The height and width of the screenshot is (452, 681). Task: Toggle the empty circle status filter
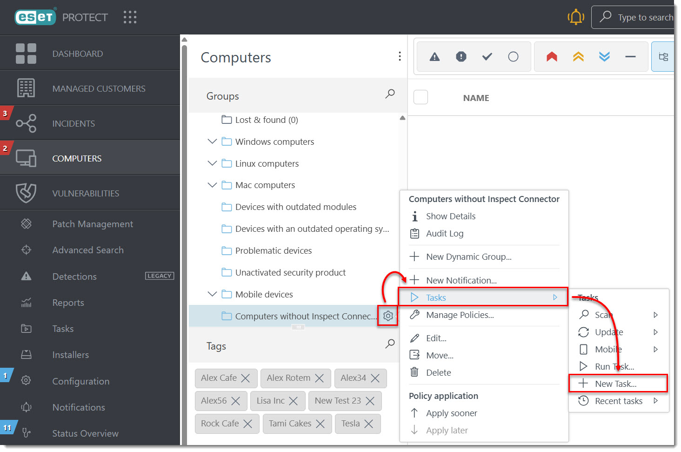tap(513, 57)
